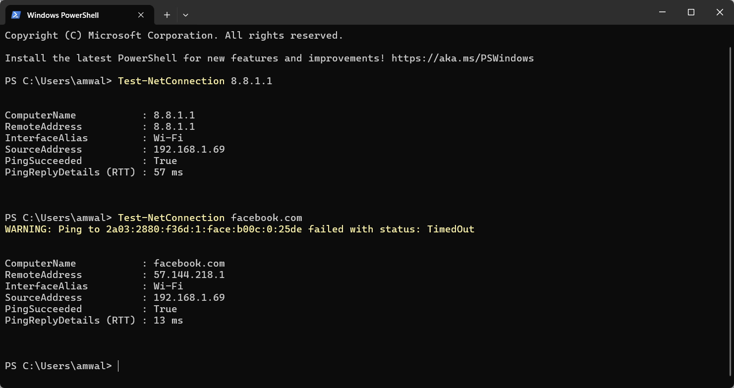Expand the new tab profile dropdown chevron
This screenshot has width=734, height=388.
tap(185, 15)
